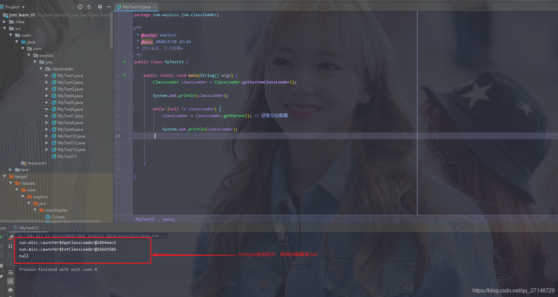Collapse the target folder
558x297 pixels.
4,176
